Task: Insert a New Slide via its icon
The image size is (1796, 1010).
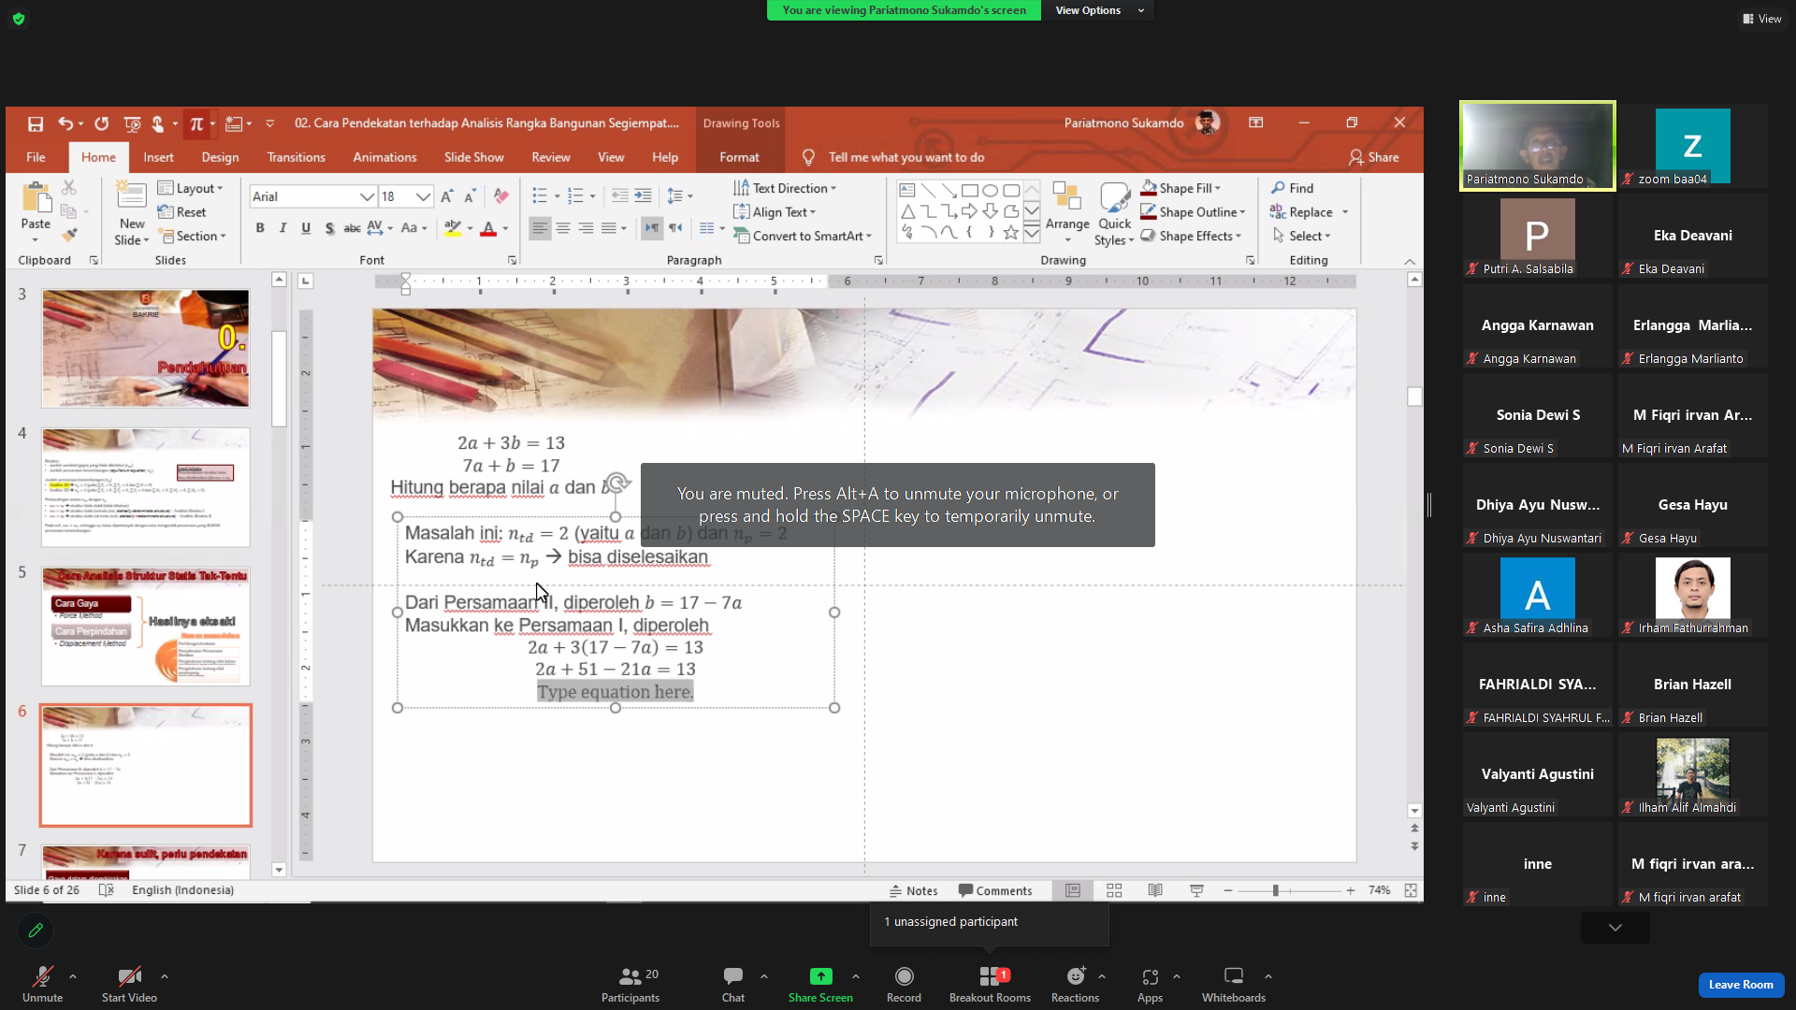Action: point(132,196)
